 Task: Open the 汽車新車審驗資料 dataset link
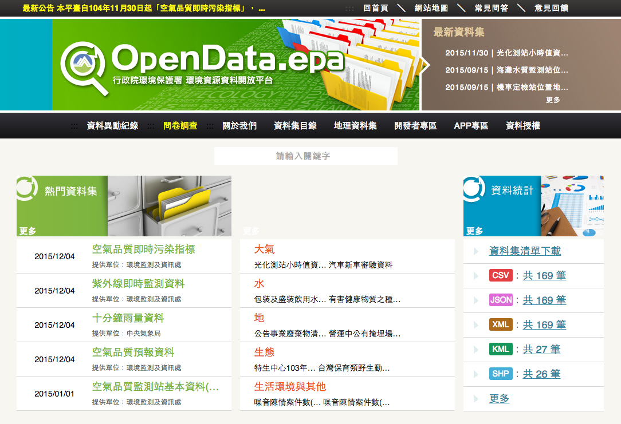pyautogui.click(x=360, y=265)
